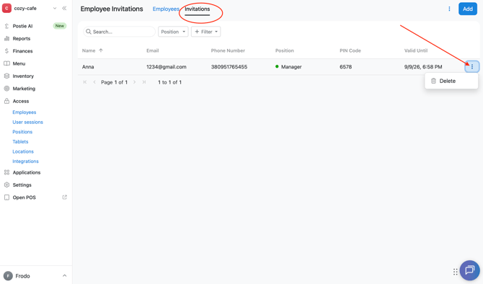Click the Add button
Viewport: 483px width, 284px height.
[468, 9]
